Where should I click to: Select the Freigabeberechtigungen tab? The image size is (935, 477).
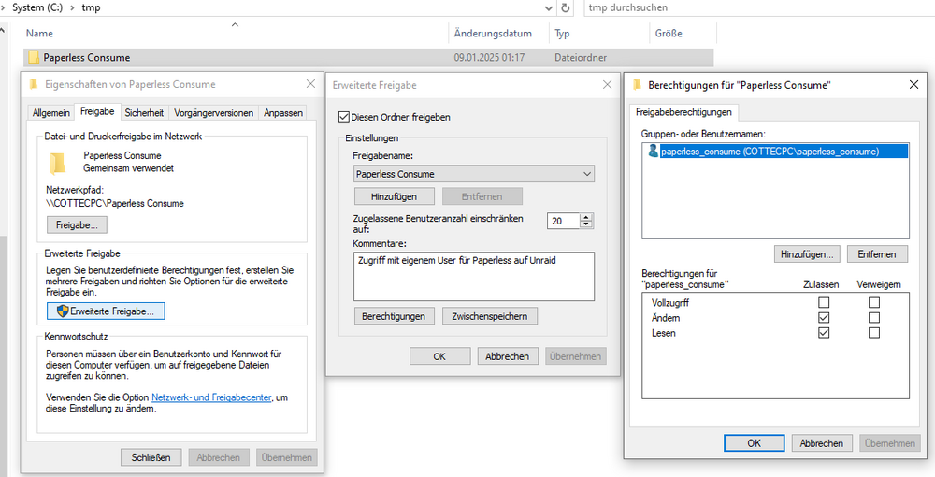click(x=683, y=112)
